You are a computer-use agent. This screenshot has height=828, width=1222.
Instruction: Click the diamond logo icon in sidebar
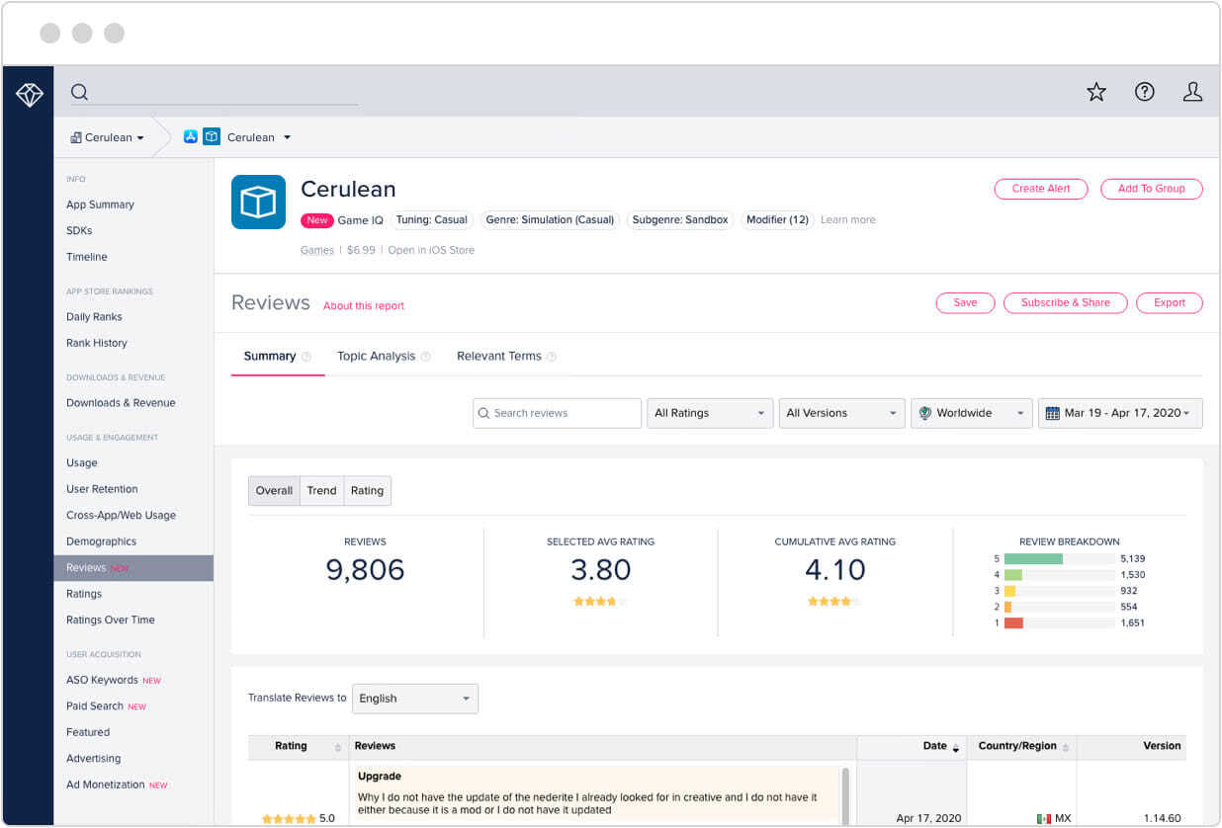pos(29,95)
